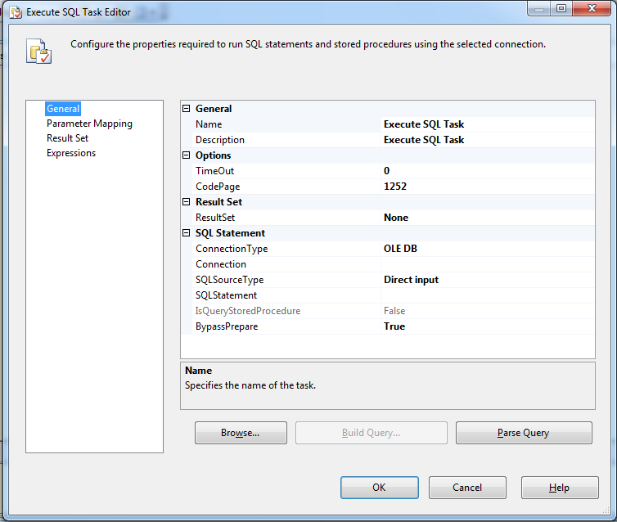The width and height of the screenshot is (617, 522).
Task: Select the Connection property label
Action: [221, 264]
